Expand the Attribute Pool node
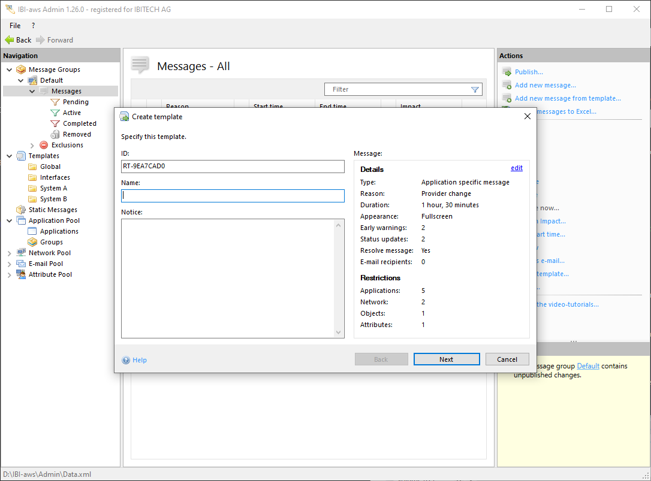This screenshot has width=651, height=481. tap(9, 274)
